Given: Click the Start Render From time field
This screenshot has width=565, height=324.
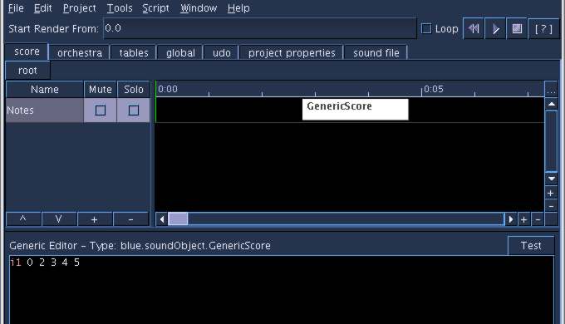Looking at the screenshot, I should tap(260, 28).
